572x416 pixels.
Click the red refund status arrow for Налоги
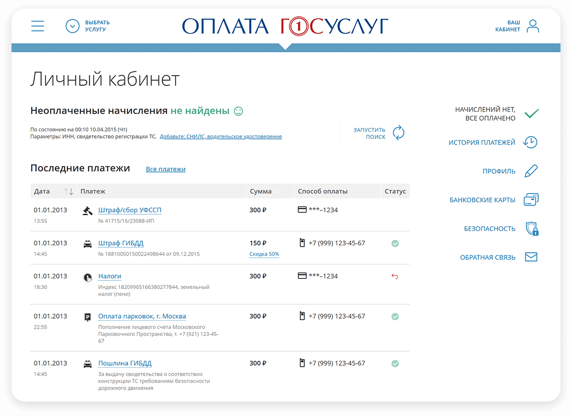click(395, 277)
